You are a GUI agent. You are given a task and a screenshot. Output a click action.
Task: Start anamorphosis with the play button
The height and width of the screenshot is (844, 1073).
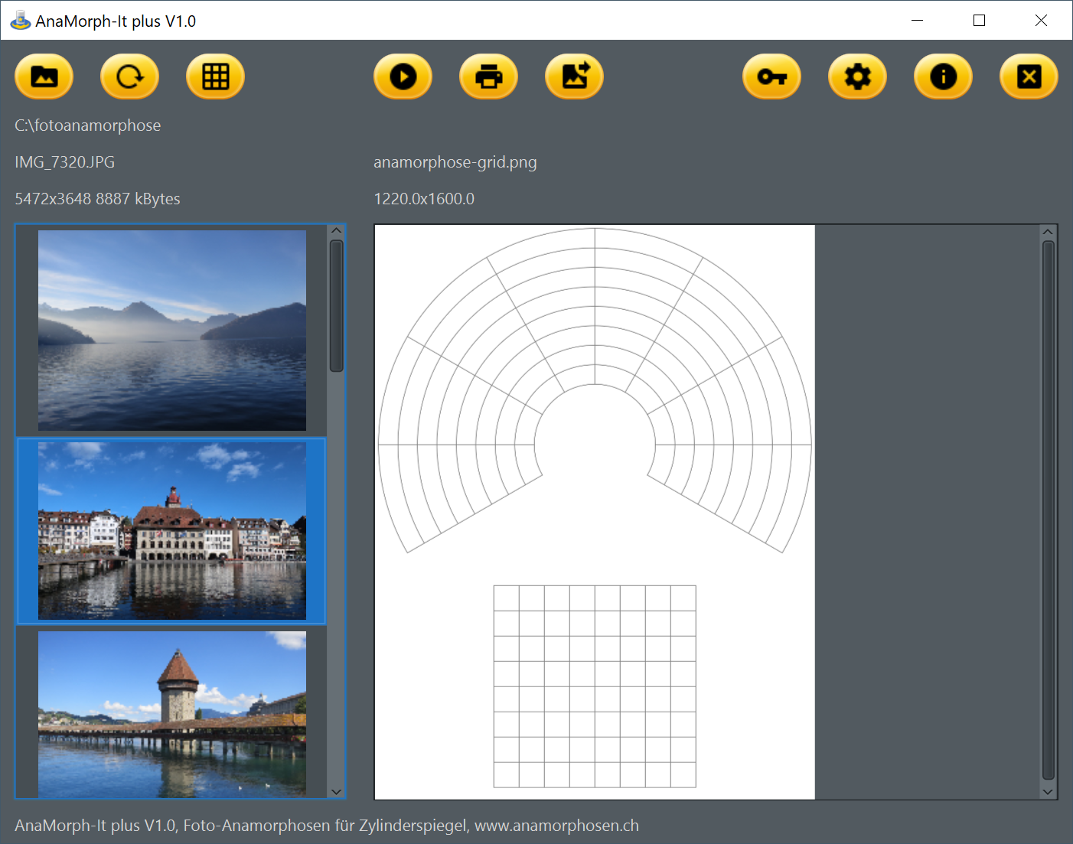point(403,77)
